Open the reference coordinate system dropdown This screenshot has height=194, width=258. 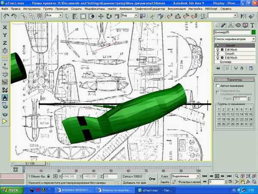click(x=129, y=16)
